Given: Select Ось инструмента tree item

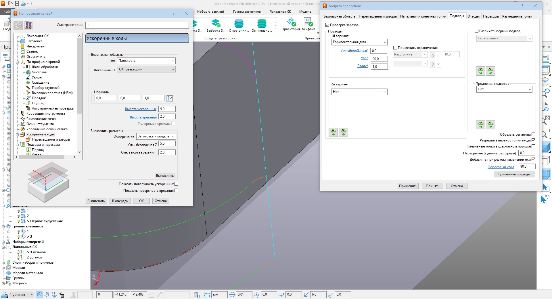Looking at the screenshot, I should click(x=40, y=124).
